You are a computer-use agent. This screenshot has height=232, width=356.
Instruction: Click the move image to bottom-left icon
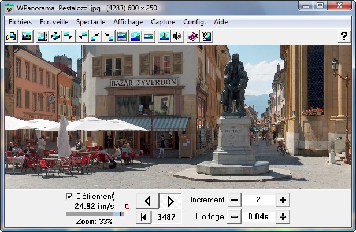click(x=95, y=36)
